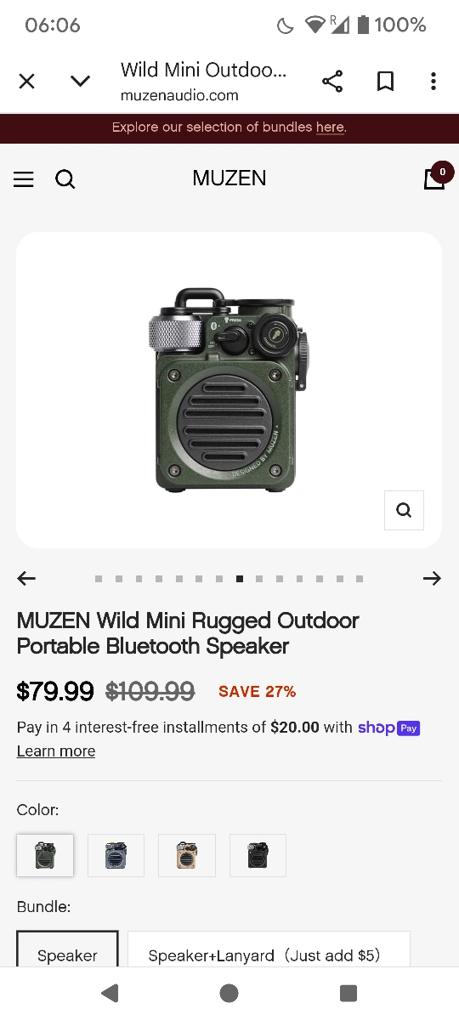Zoom the product image with the magnifier button
Viewport: 459px width, 1020px height.
(x=404, y=510)
